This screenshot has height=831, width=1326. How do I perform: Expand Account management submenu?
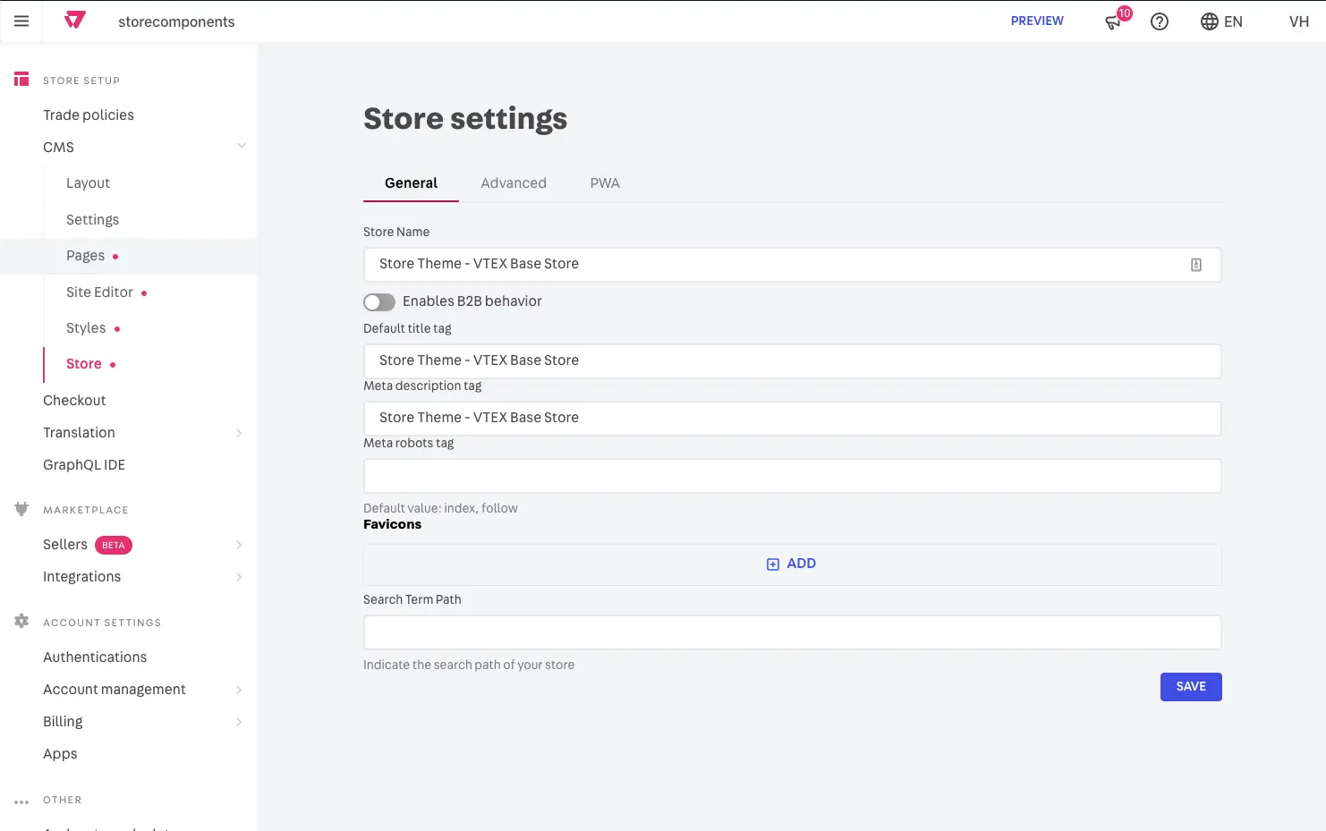[x=239, y=690]
